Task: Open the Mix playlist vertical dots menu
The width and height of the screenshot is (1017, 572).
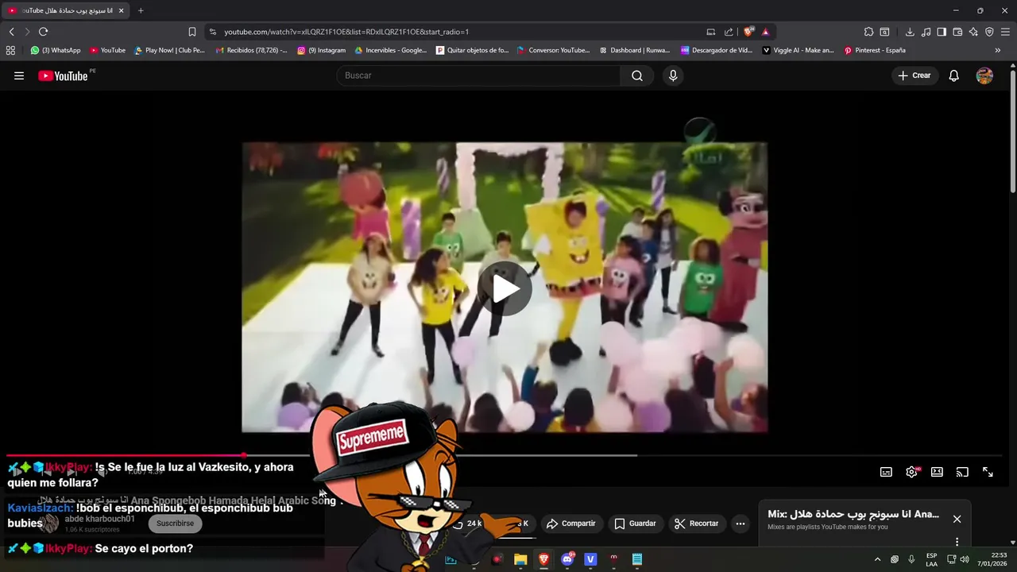Action: tap(957, 542)
